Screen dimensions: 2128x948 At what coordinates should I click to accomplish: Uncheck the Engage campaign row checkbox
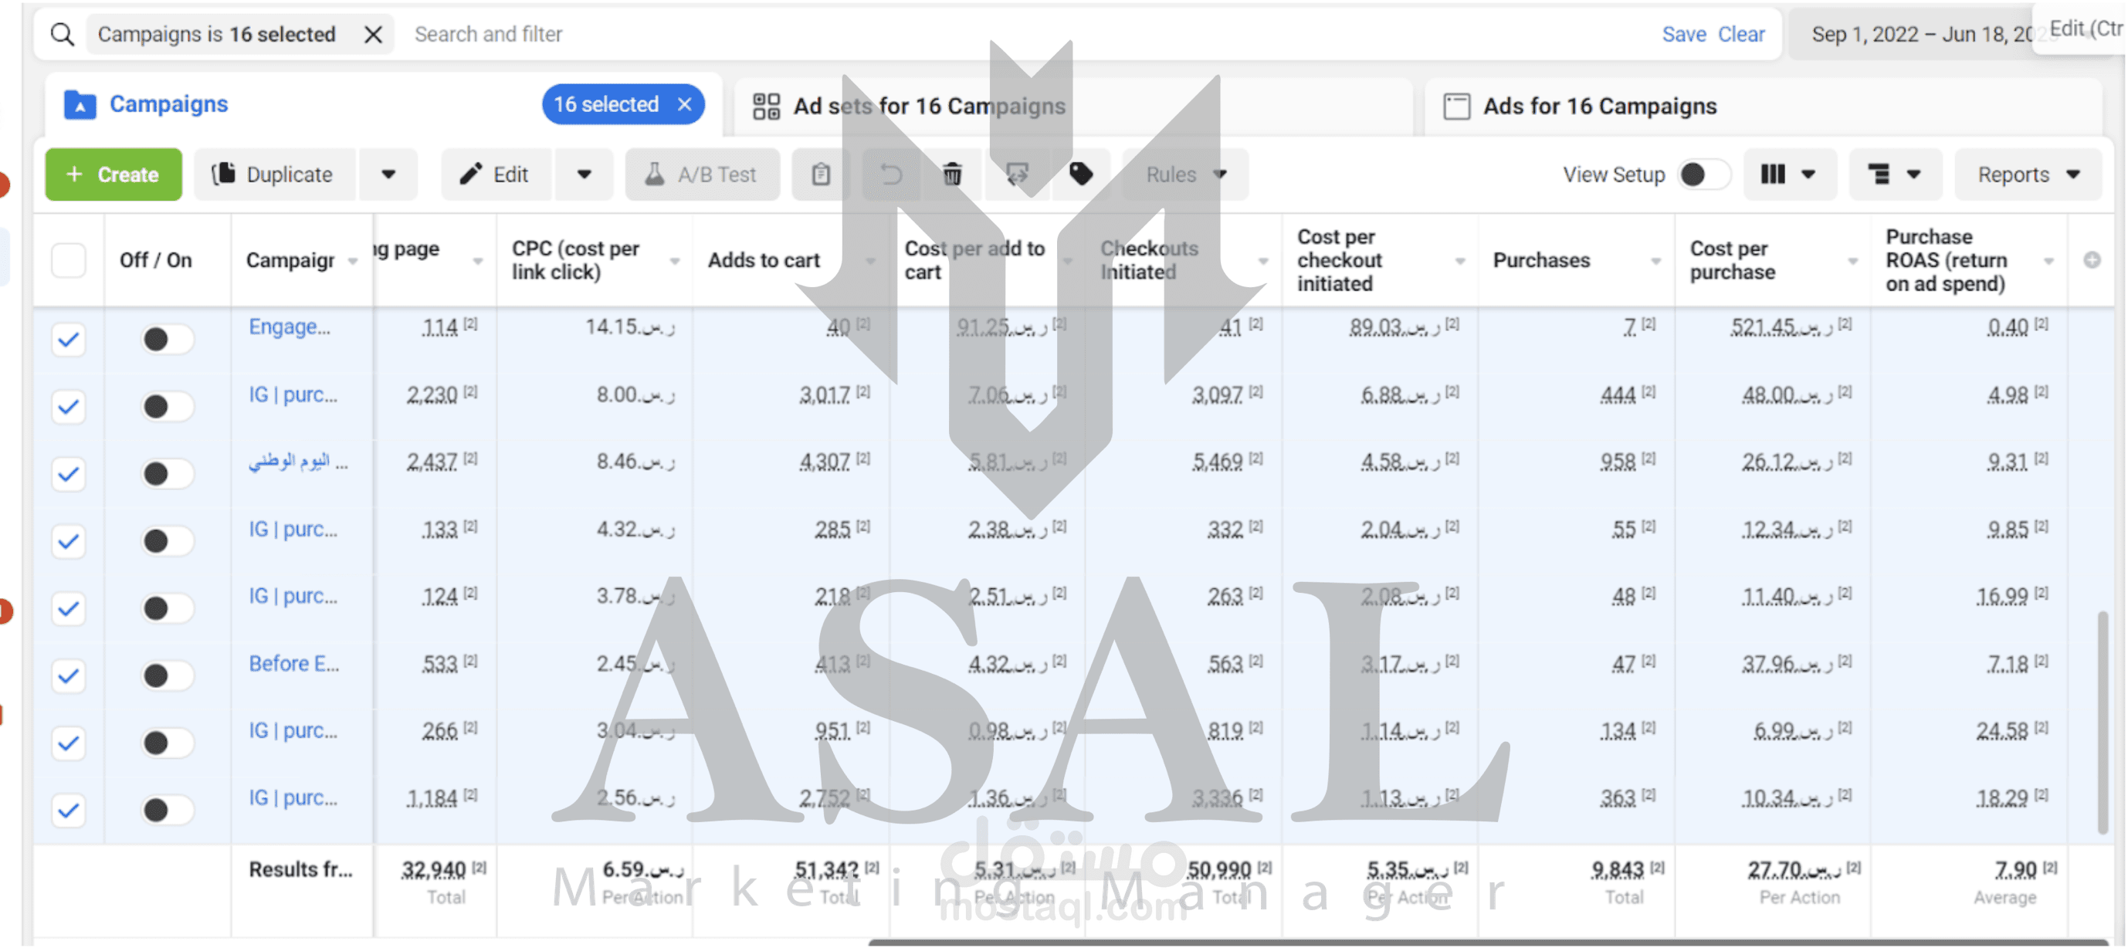pyautogui.click(x=69, y=340)
